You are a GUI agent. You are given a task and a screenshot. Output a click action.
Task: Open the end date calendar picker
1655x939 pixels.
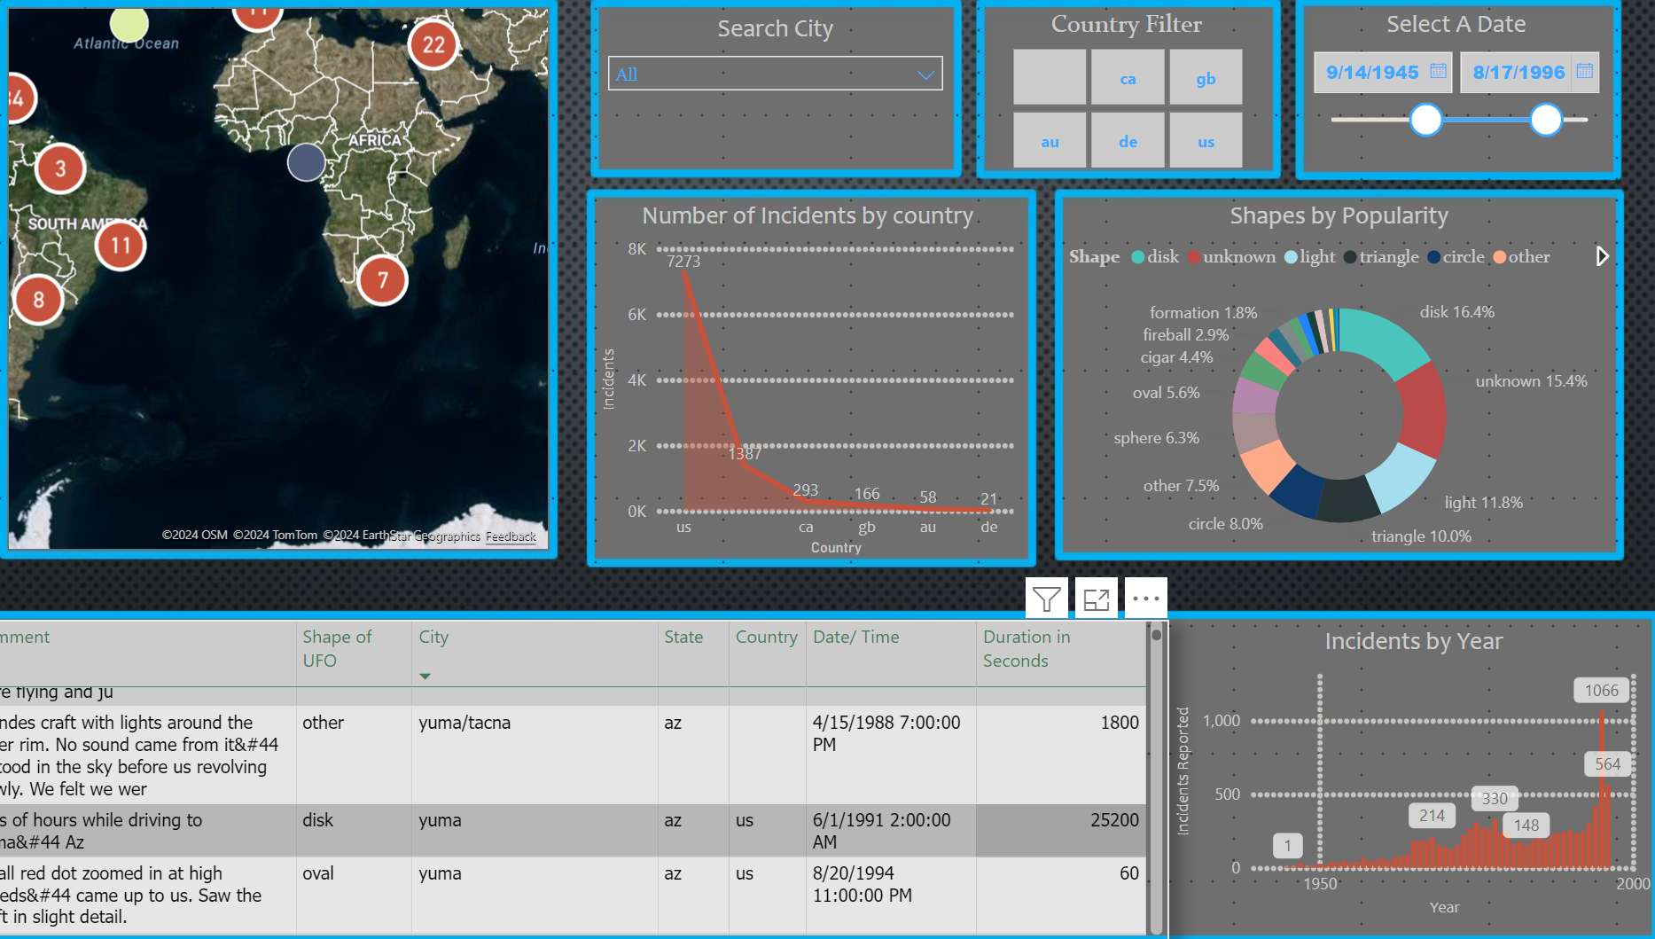[x=1585, y=71]
